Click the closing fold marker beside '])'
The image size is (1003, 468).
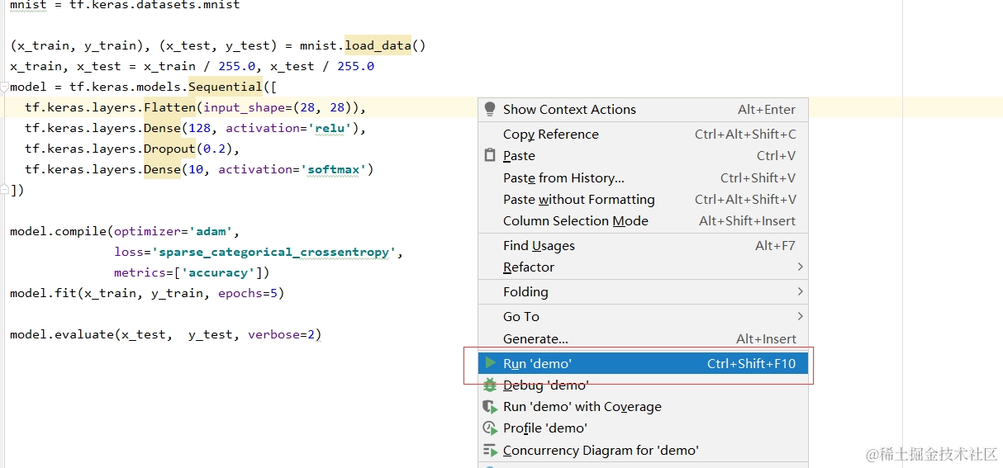click(4, 190)
